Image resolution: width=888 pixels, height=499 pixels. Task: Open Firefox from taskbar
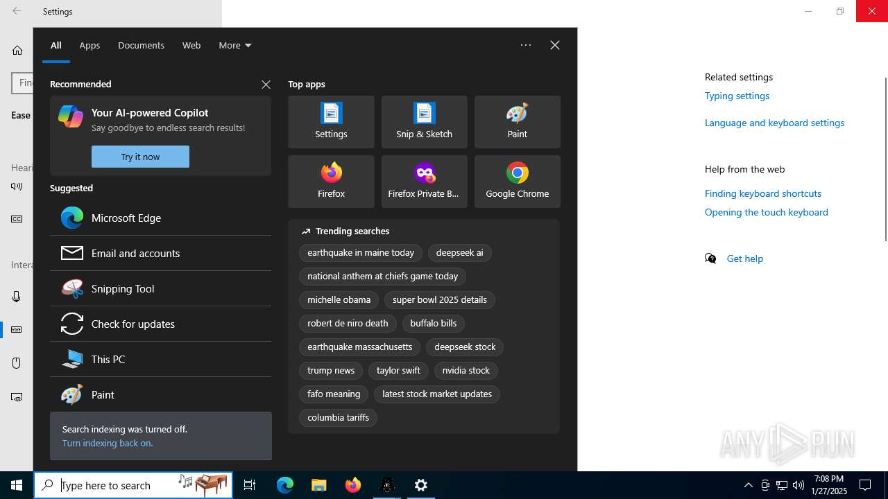pos(353,485)
